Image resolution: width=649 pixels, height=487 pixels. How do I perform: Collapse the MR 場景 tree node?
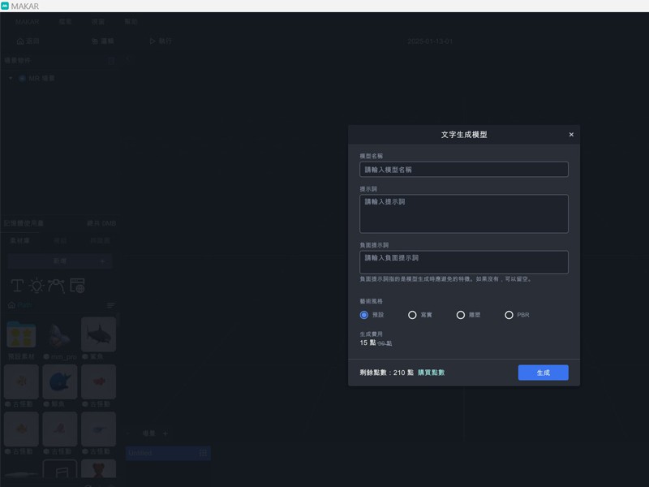pyautogui.click(x=11, y=79)
